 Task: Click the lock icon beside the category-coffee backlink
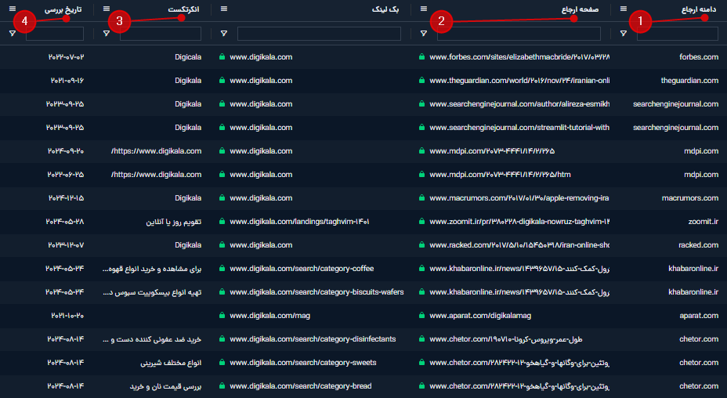tap(222, 268)
